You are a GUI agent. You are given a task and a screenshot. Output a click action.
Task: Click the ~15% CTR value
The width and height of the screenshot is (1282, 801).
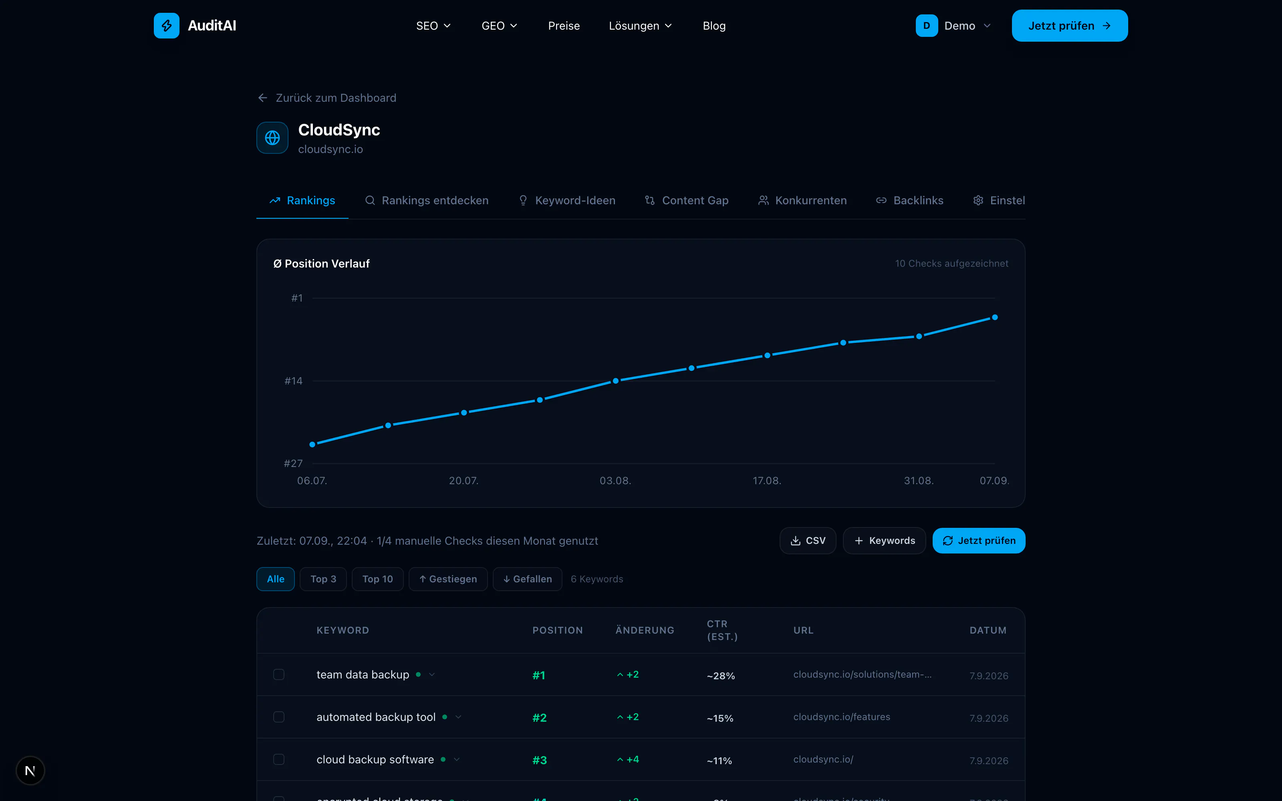[720, 718]
